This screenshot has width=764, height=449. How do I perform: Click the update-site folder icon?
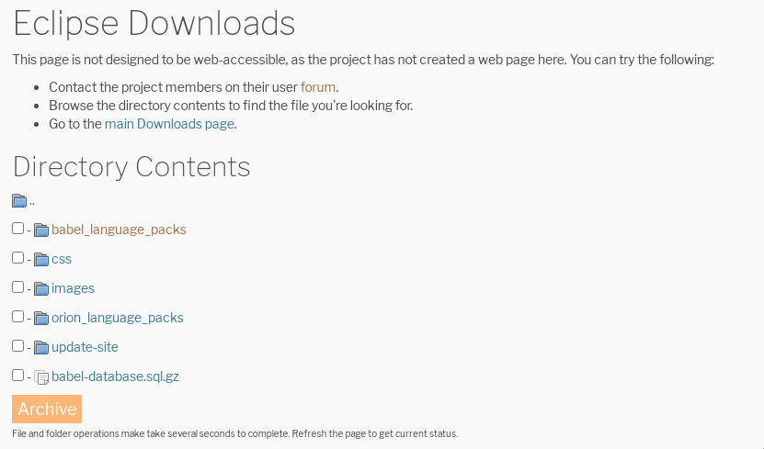point(41,347)
